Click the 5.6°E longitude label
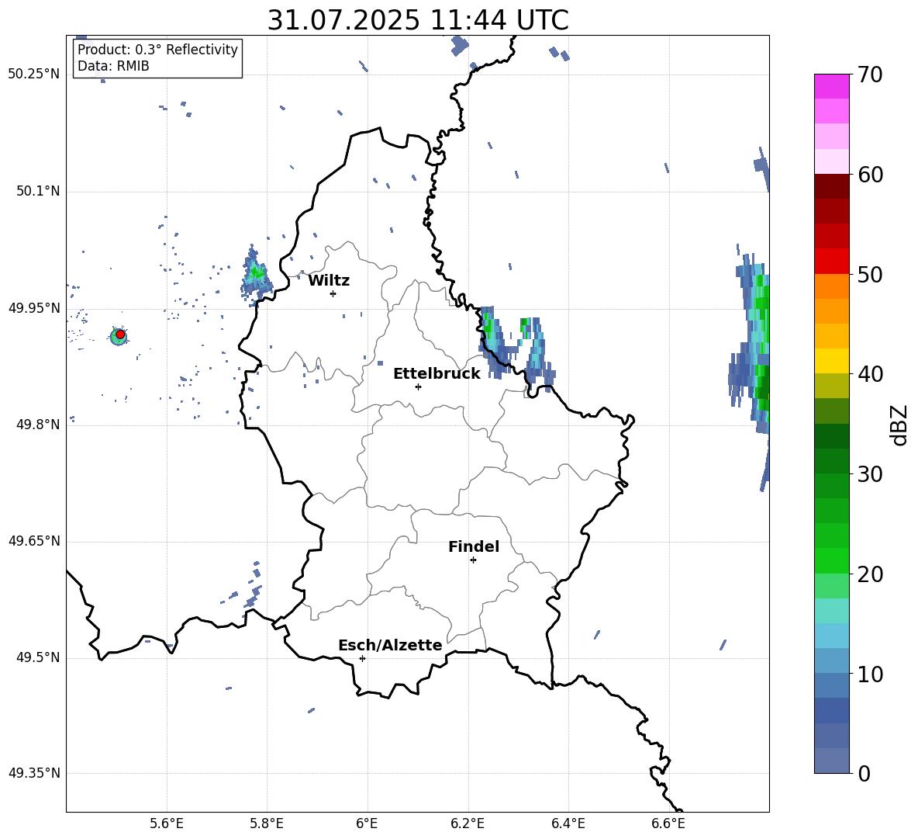 click(167, 823)
